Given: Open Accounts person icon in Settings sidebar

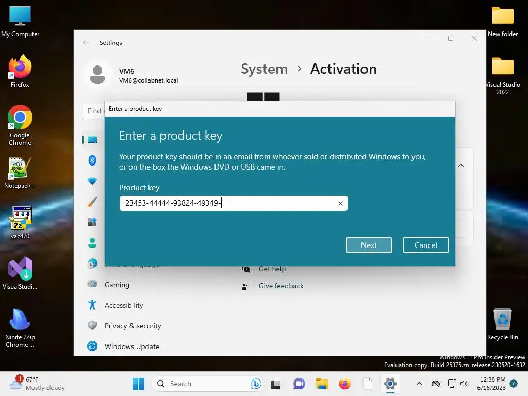Looking at the screenshot, I should 92,243.
